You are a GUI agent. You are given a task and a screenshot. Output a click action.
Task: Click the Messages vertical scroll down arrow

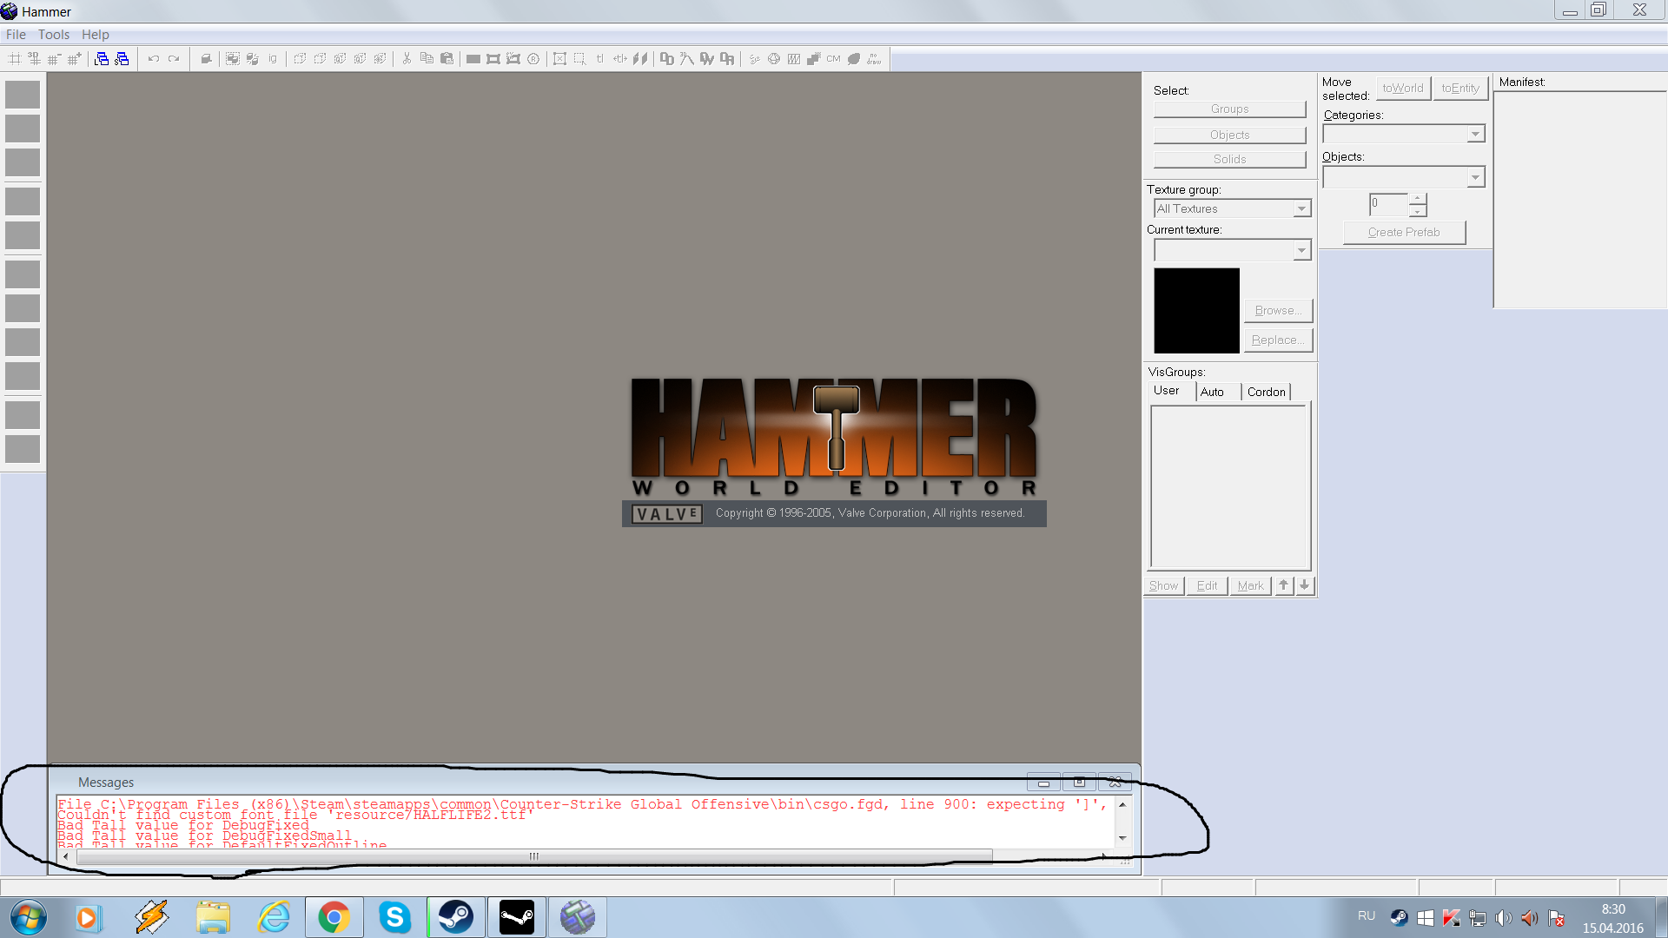coord(1122,838)
